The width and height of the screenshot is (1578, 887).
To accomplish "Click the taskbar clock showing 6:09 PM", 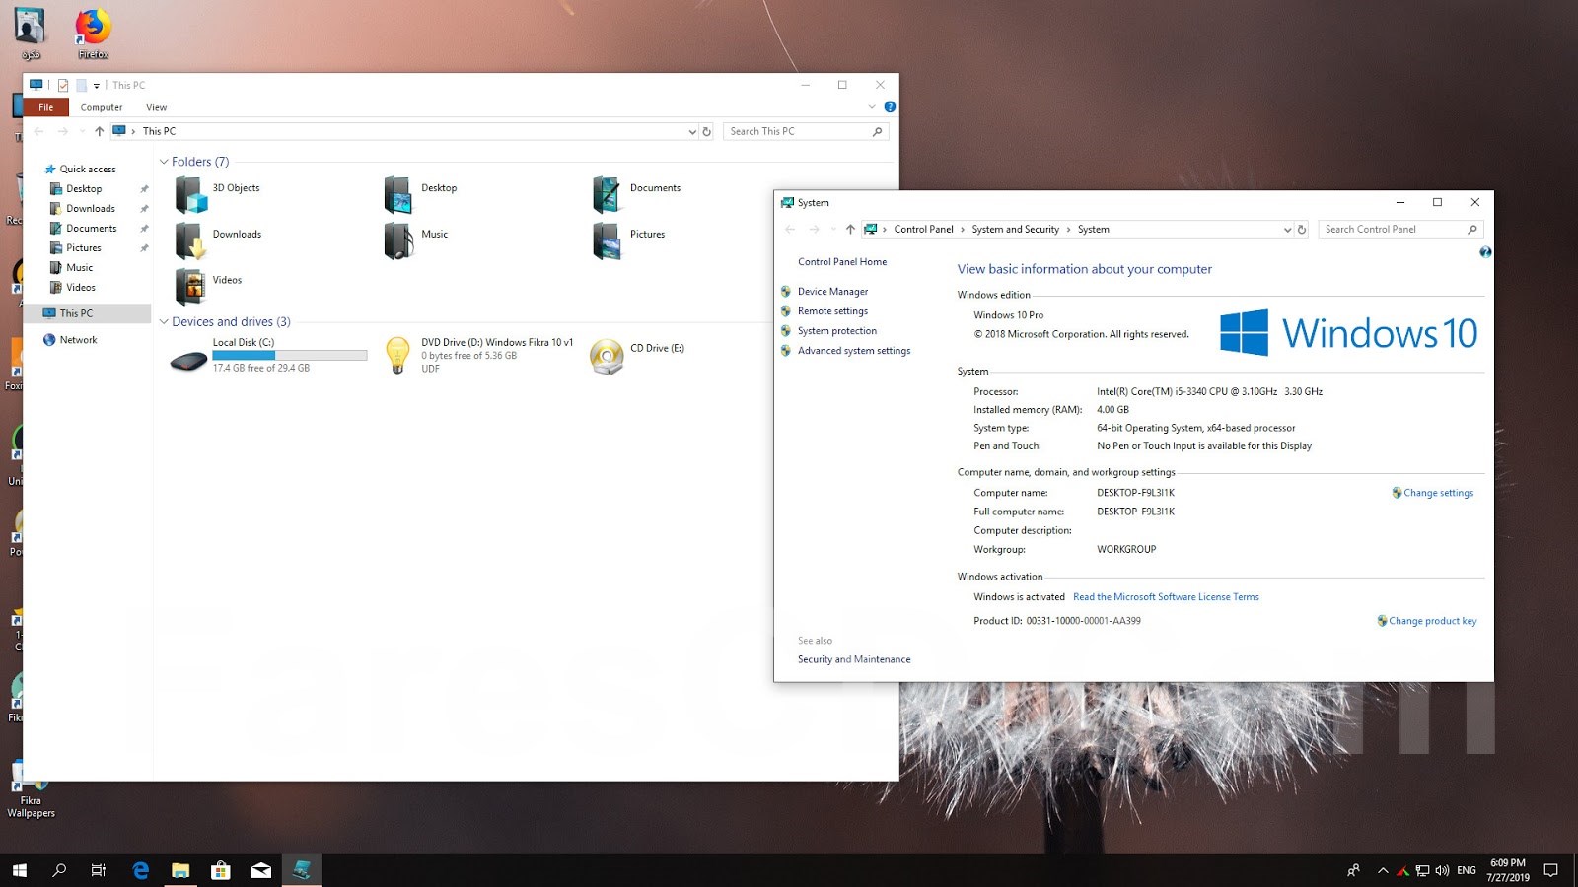I will pyautogui.click(x=1508, y=870).
